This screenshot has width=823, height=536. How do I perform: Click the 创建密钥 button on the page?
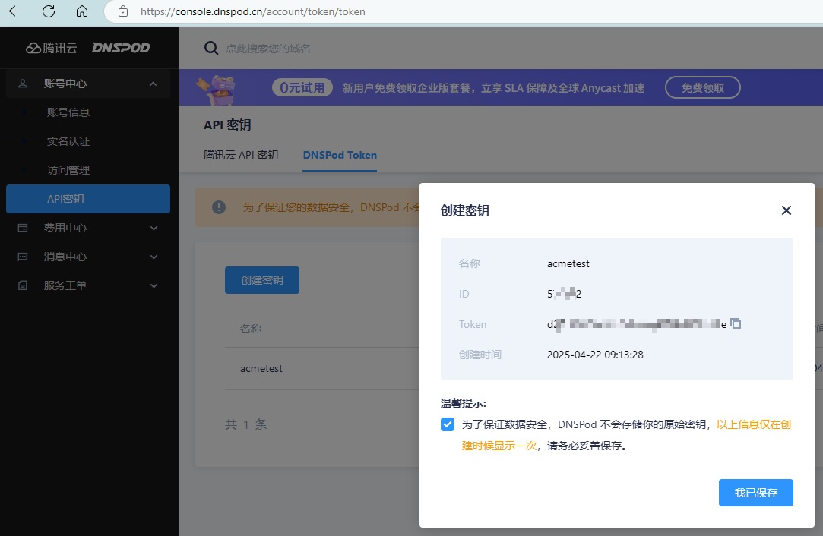[262, 280]
